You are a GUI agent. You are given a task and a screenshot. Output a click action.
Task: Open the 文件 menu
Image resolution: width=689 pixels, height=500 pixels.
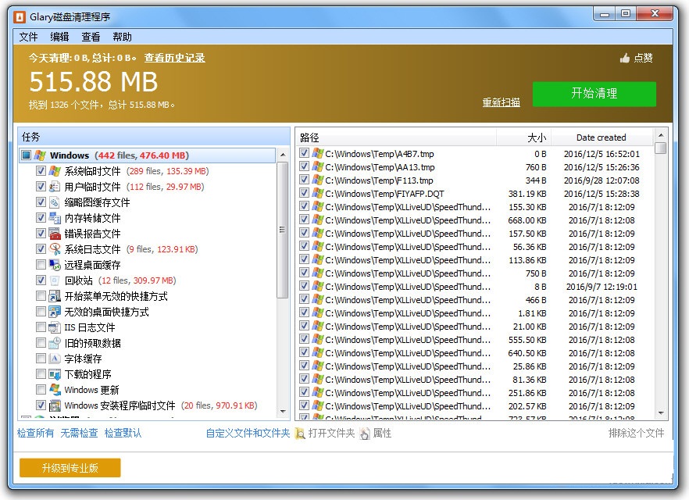pos(29,37)
